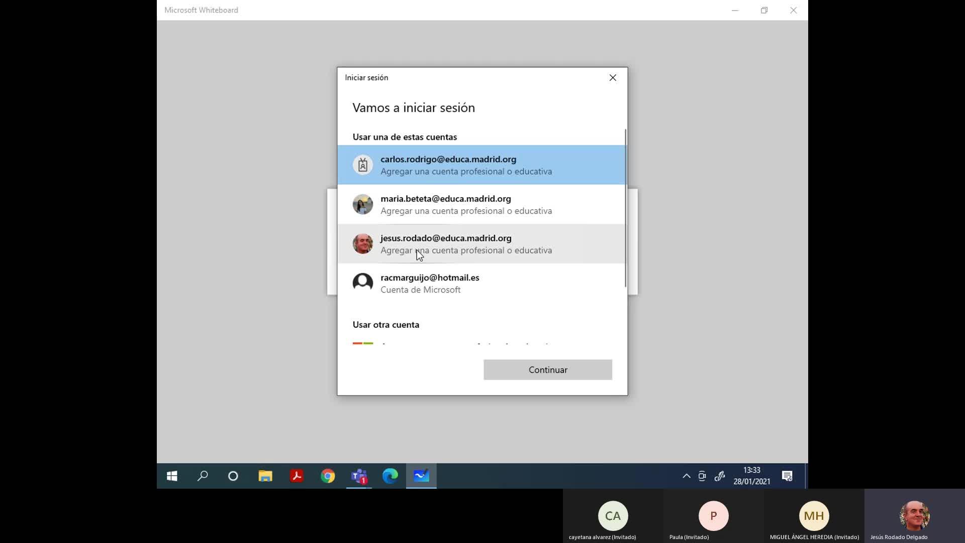Open File Explorer from taskbar

click(x=265, y=476)
